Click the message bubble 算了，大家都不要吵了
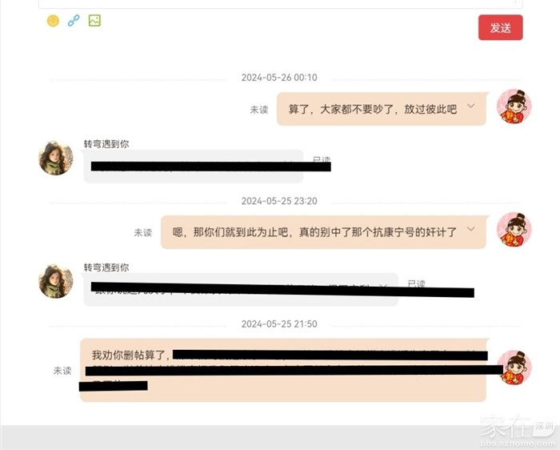 pyautogui.click(x=382, y=109)
